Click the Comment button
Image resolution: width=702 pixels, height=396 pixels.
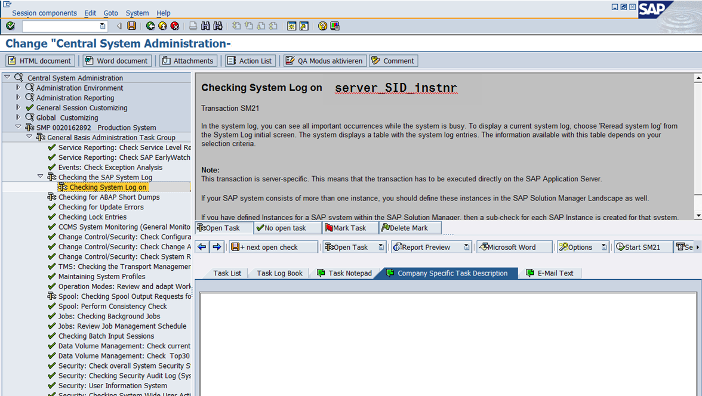393,61
